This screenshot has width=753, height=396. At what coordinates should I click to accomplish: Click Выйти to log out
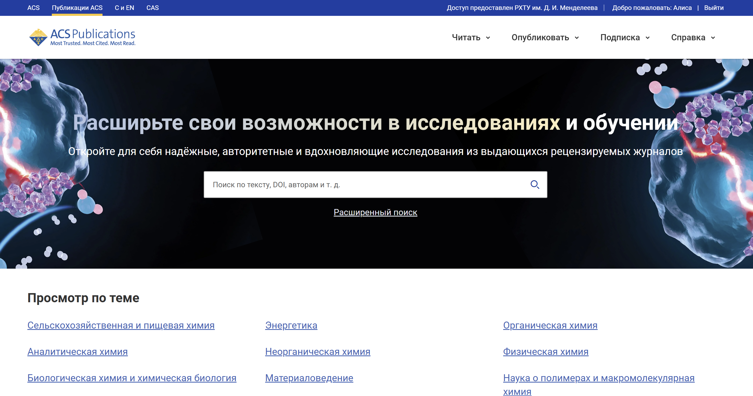pyautogui.click(x=714, y=8)
